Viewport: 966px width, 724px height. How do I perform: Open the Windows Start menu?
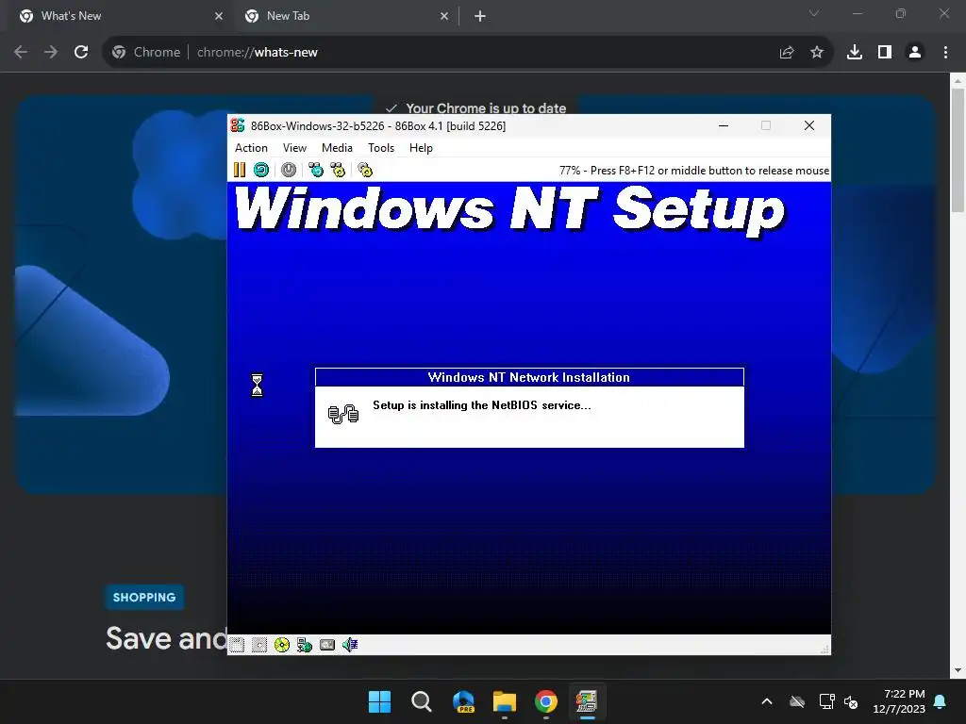click(x=379, y=701)
